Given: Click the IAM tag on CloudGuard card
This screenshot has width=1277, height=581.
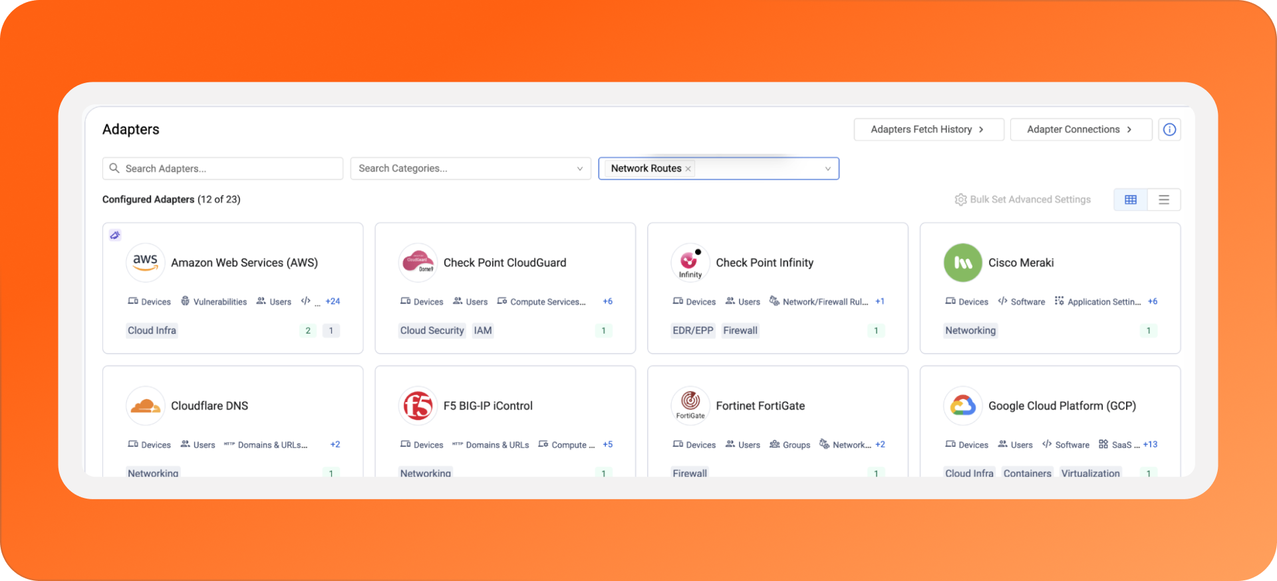Looking at the screenshot, I should click(483, 330).
